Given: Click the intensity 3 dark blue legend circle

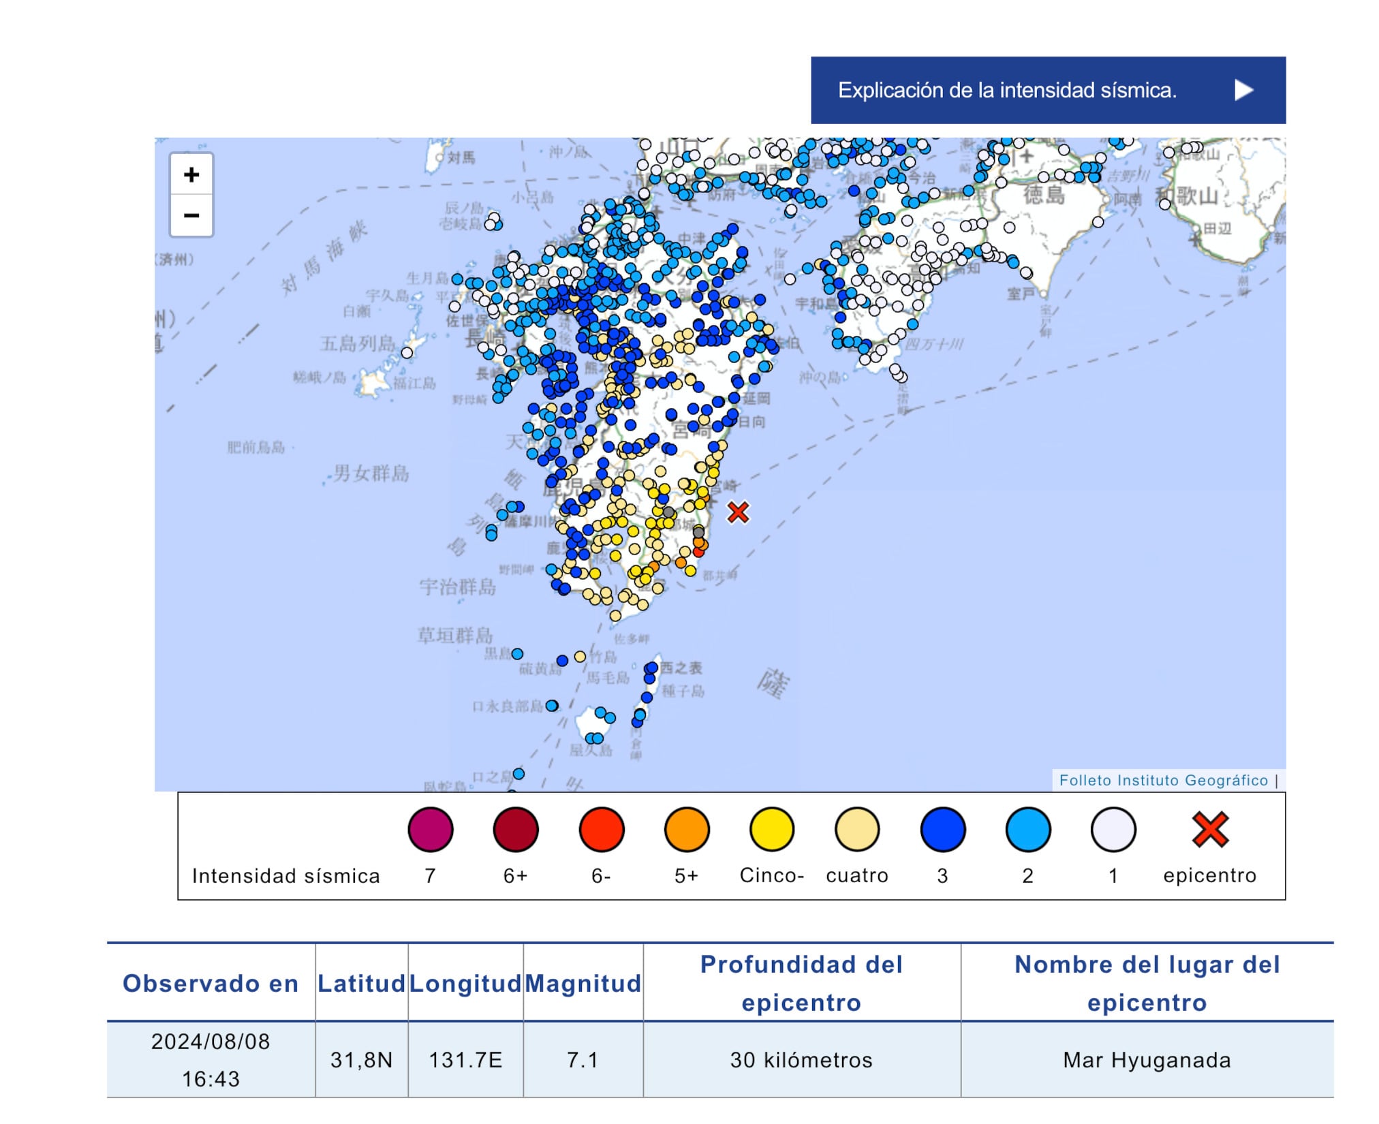Looking at the screenshot, I should (942, 830).
